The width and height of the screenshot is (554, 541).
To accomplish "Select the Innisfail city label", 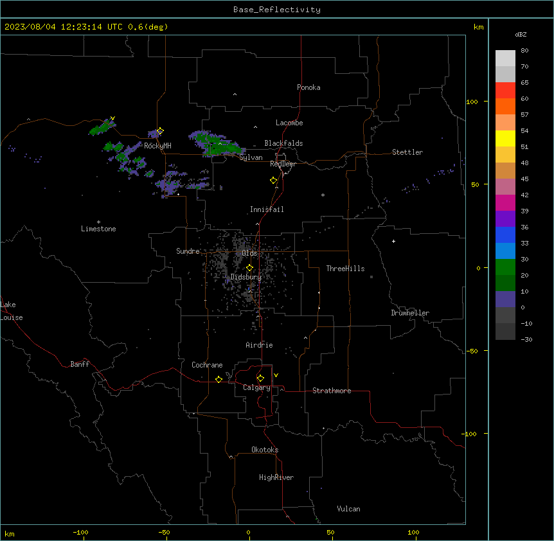I will point(267,209).
